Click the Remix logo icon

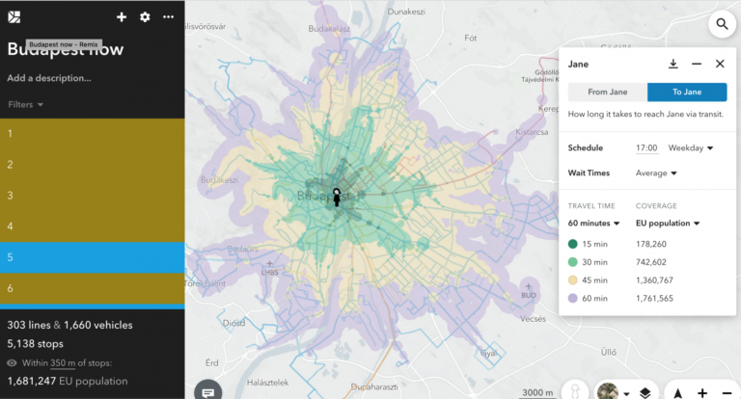[14, 17]
